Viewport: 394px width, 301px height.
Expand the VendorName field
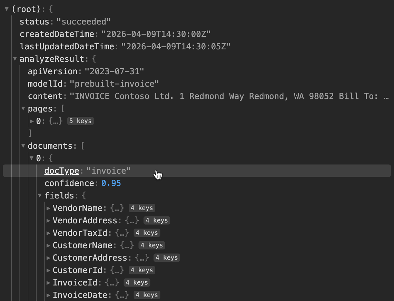tap(48, 208)
